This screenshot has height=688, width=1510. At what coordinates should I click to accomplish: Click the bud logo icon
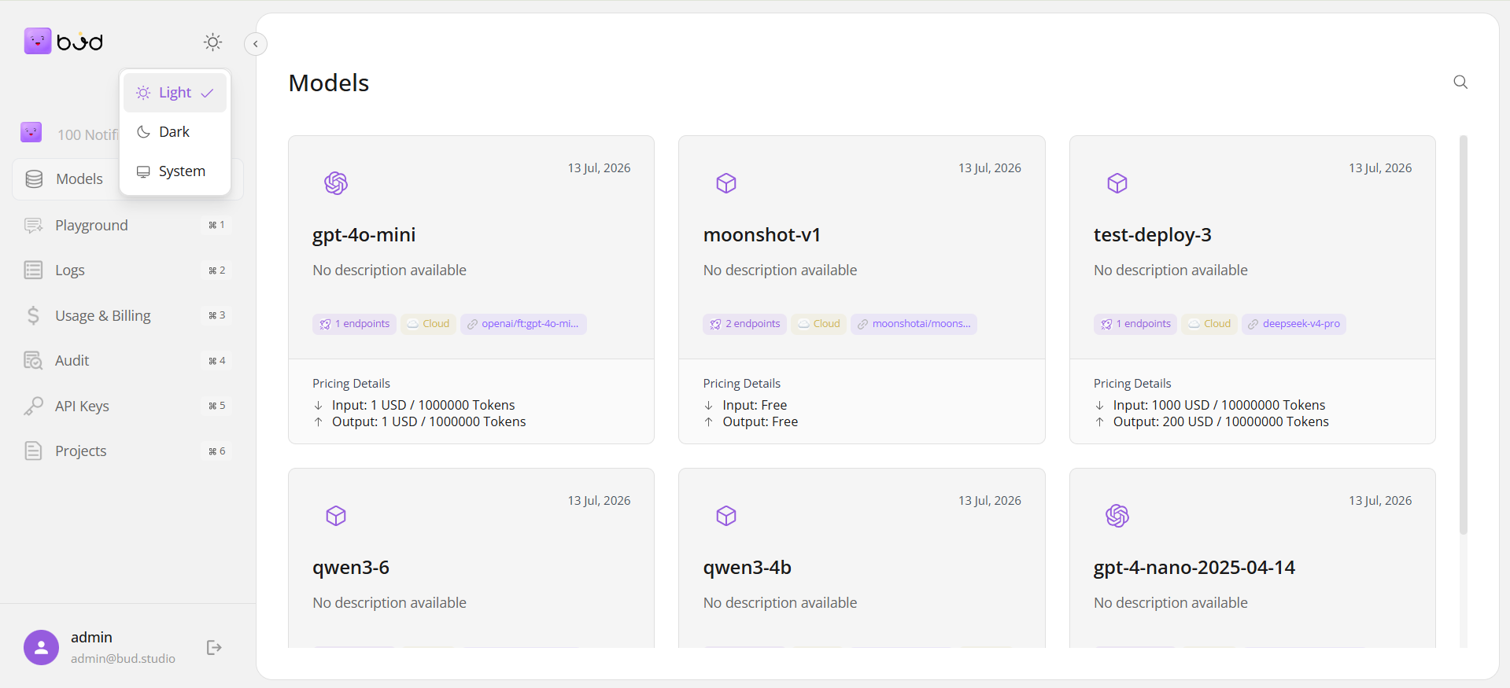coord(38,42)
